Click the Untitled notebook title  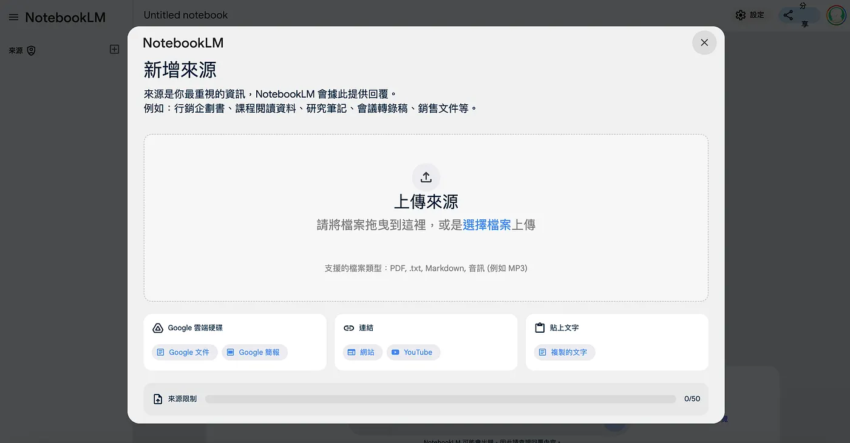point(186,15)
